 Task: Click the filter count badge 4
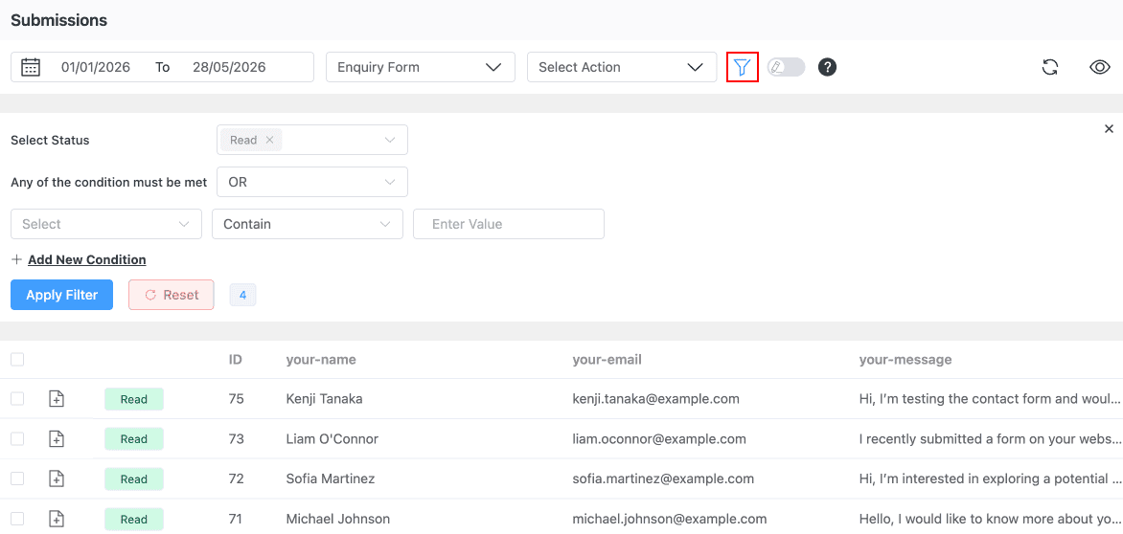[242, 295]
